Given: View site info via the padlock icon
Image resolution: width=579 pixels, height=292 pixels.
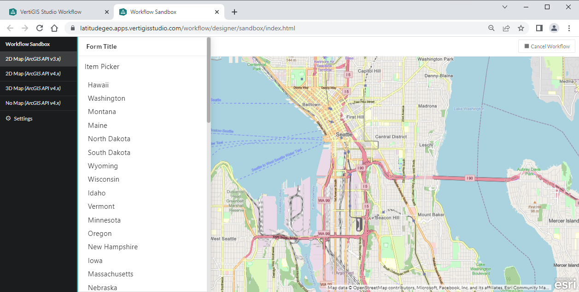Looking at the screenshot, I should pyautogui.click(x=72, y=28).
